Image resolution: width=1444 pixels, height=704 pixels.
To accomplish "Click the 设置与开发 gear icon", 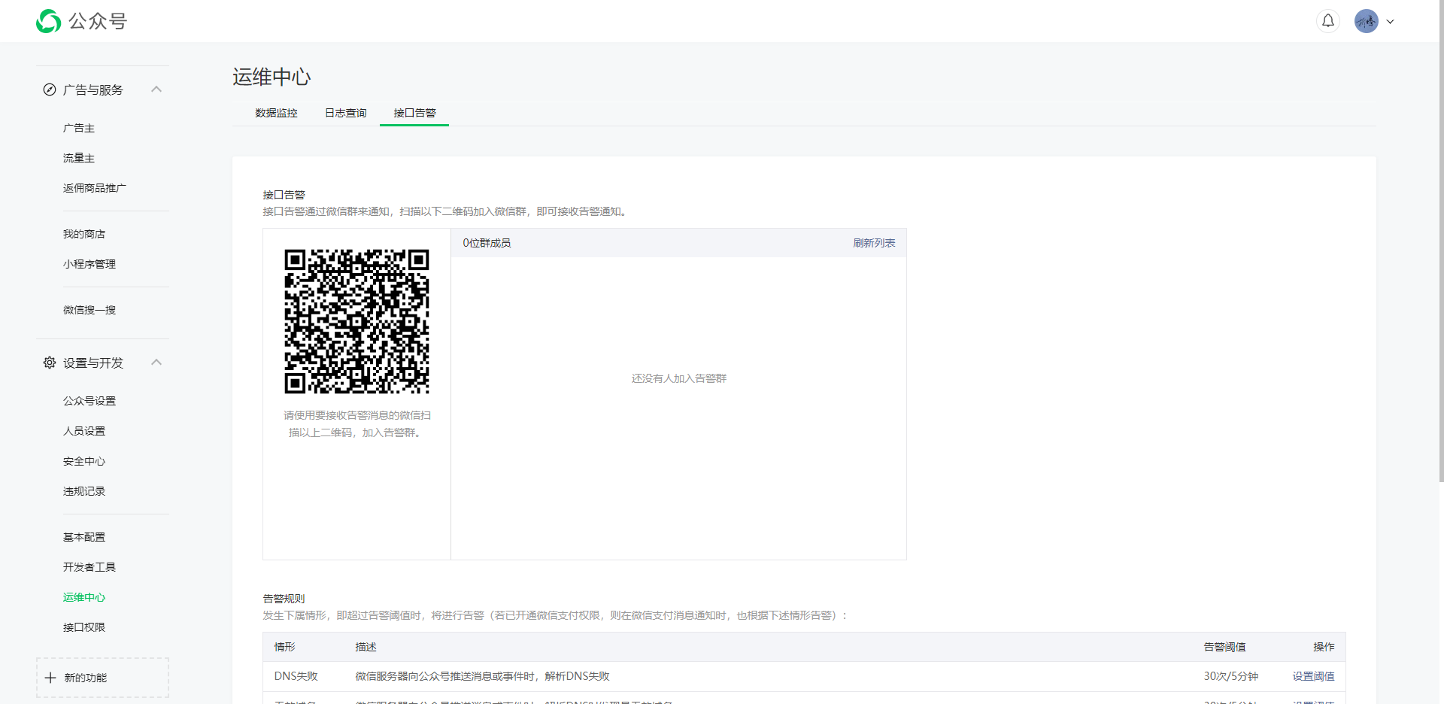I will 50,363.
